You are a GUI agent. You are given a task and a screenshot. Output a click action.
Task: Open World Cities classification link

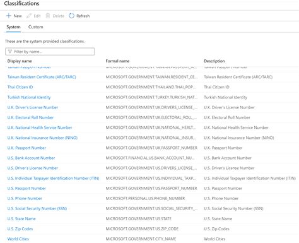18,239
